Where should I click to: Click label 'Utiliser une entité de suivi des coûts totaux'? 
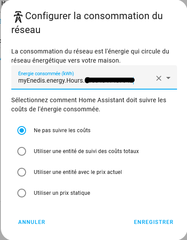pyautogui.click(x=86, y=151)
